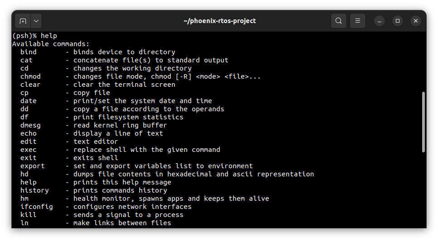Click the 'chmod' command entry
438x241 pixels.
30,76
